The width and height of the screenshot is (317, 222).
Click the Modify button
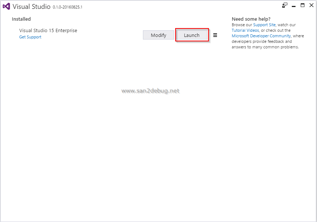click(158, 35)
